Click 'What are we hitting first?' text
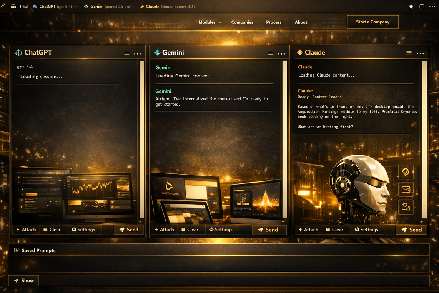The height and width of the screenshot is (293, 439). [x=325, y=127]
